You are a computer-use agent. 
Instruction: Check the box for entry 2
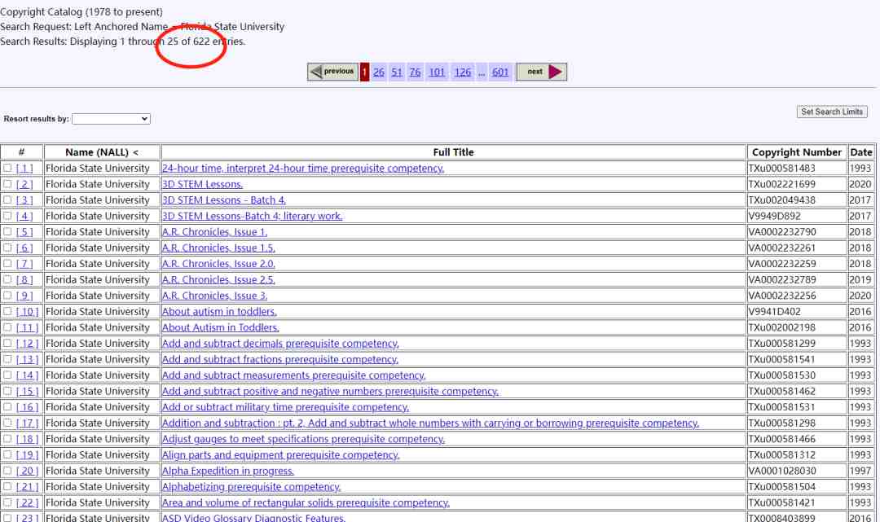click(x=7, y=183)
